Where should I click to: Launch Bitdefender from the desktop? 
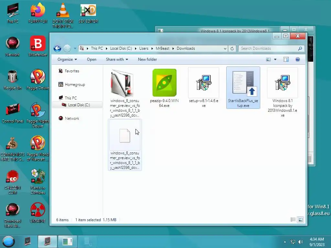click(x=38, y=46)
